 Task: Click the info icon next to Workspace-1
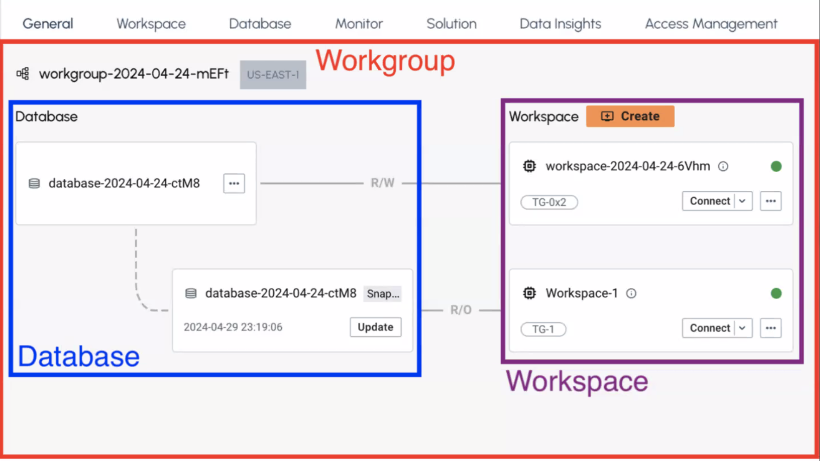(631, 293)
